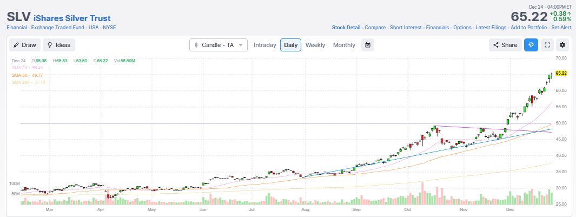Click the 50.00 price axis label
The image size is (576, 217).
click(x=560, y=123)
